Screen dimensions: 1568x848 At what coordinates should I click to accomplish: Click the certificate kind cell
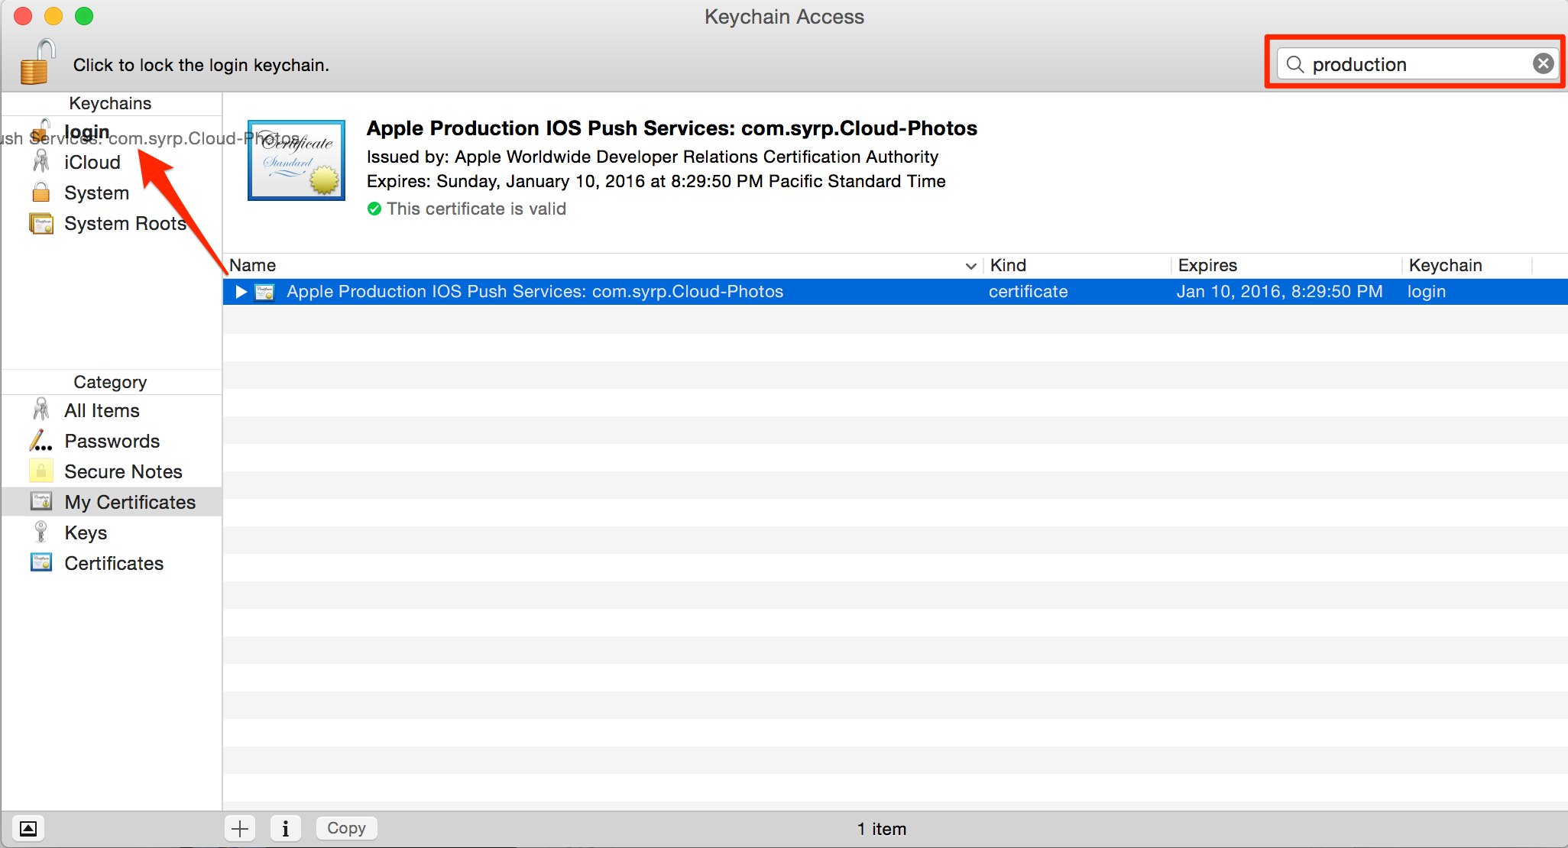tap(1028, 292)
